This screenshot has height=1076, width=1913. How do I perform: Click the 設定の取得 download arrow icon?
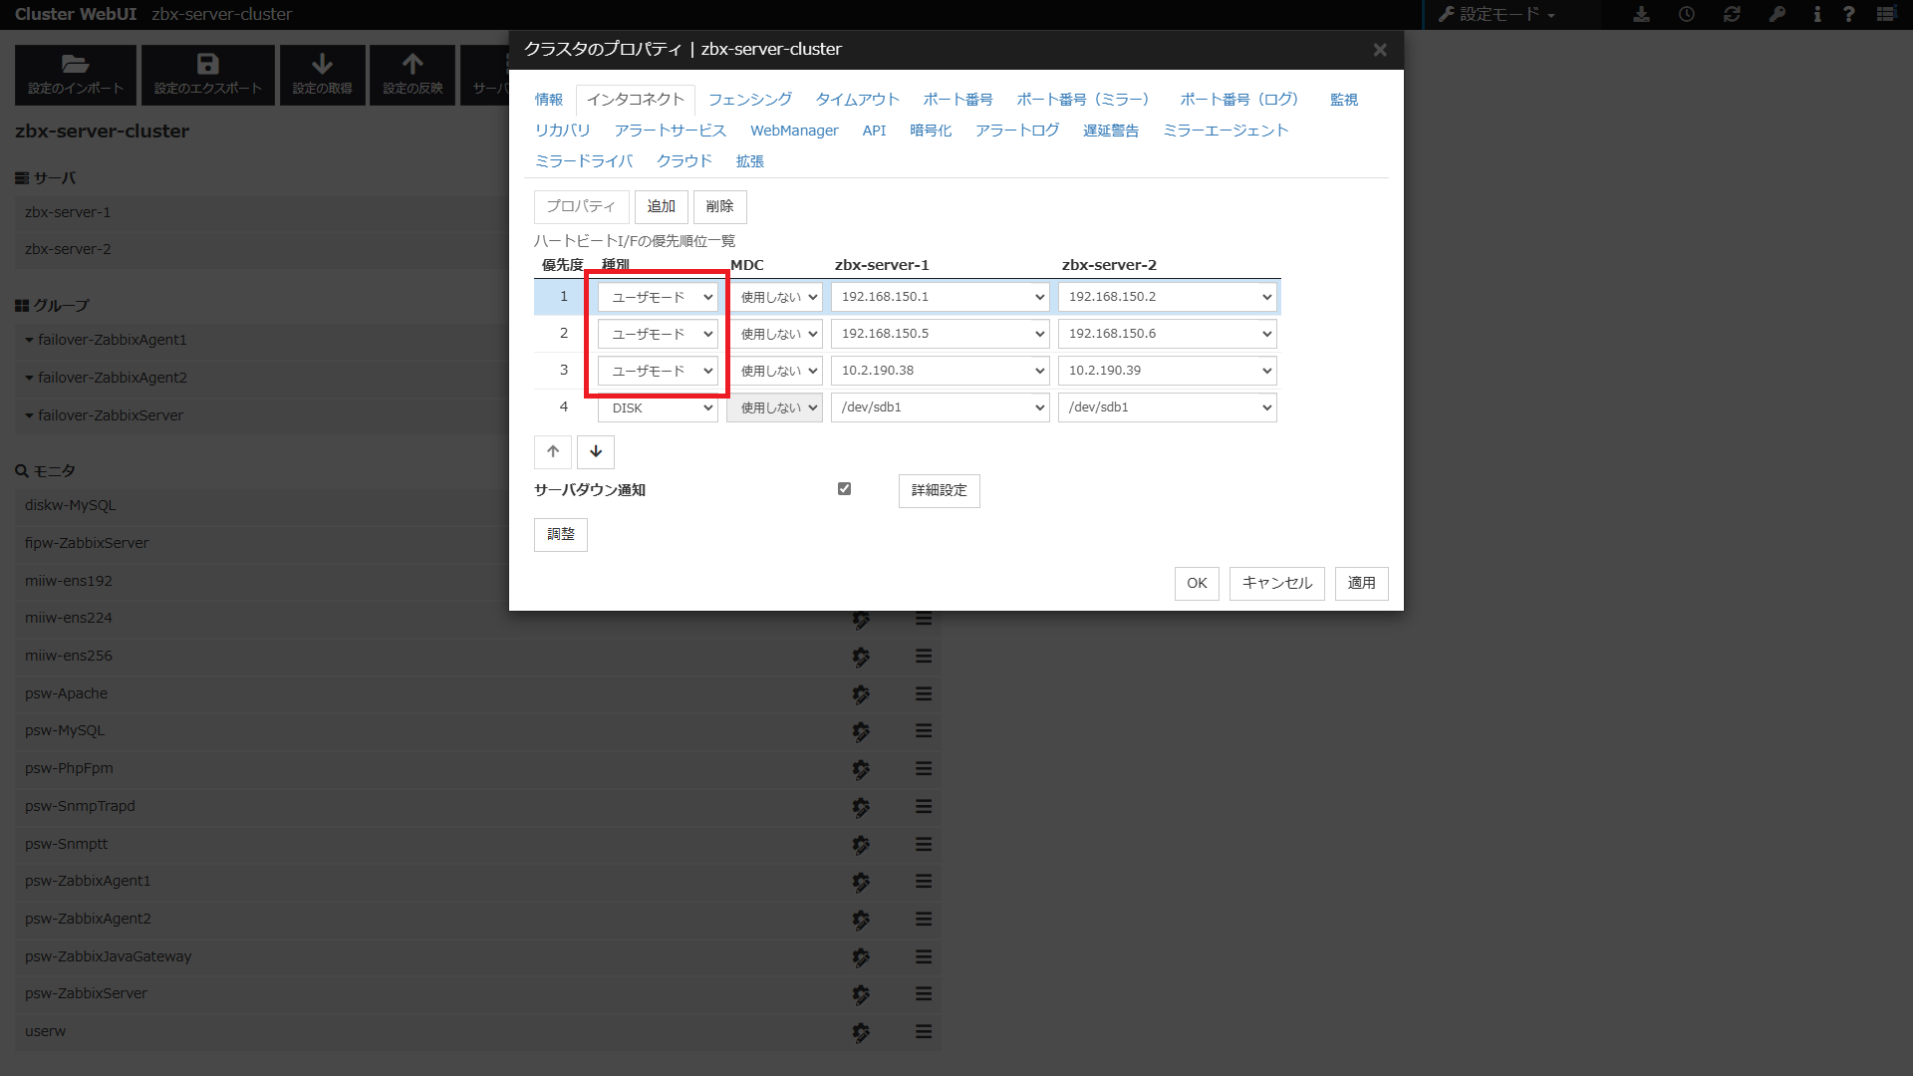[x=322, y=64]
